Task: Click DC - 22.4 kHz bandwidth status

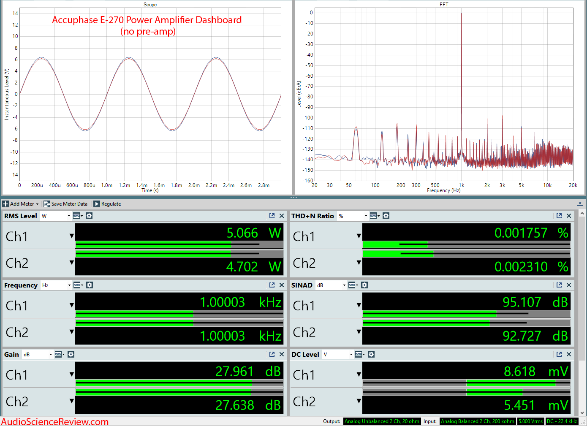Action: point(562,421)
